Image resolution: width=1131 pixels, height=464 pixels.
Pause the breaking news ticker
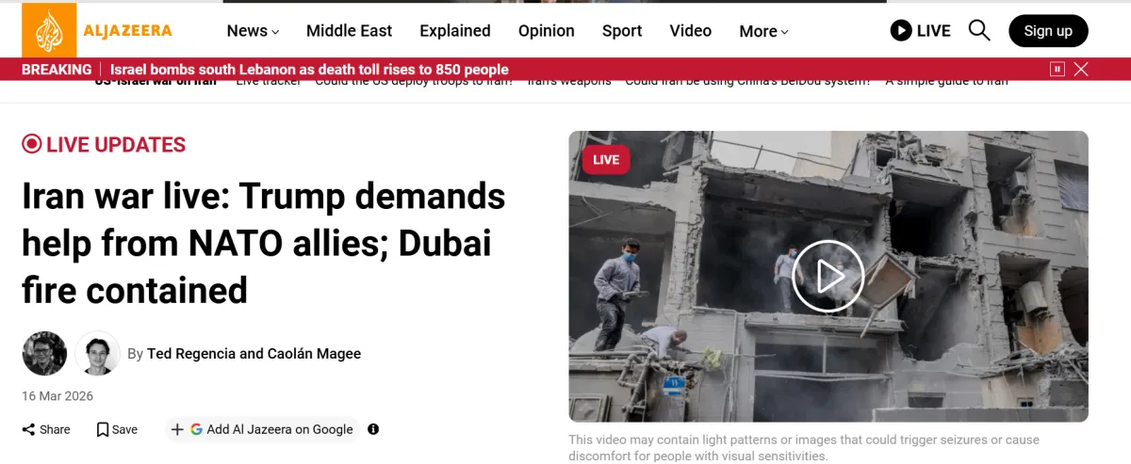coord(1057,69)
